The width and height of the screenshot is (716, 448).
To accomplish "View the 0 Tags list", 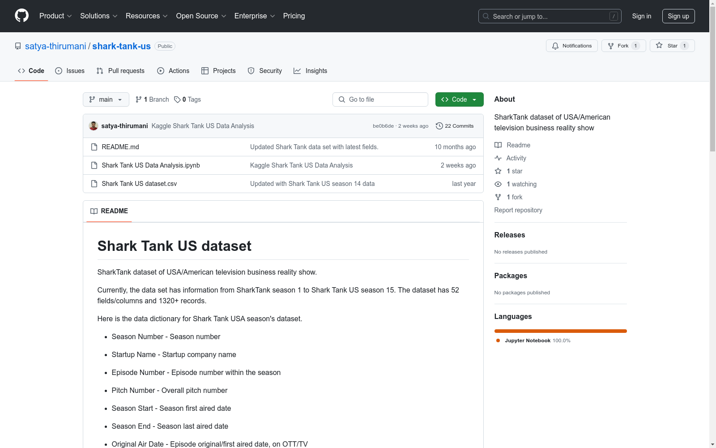I will tap(188, 99).
